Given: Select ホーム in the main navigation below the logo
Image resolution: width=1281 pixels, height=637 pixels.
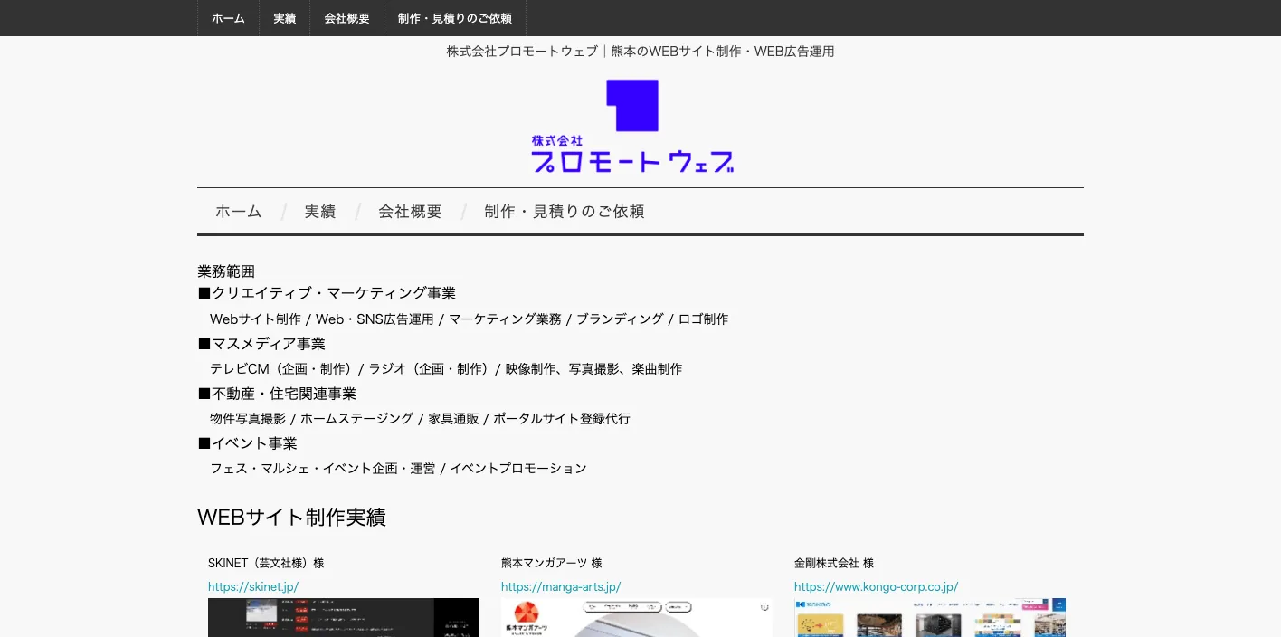Looking at the screenshot, I should coord(239,212).
